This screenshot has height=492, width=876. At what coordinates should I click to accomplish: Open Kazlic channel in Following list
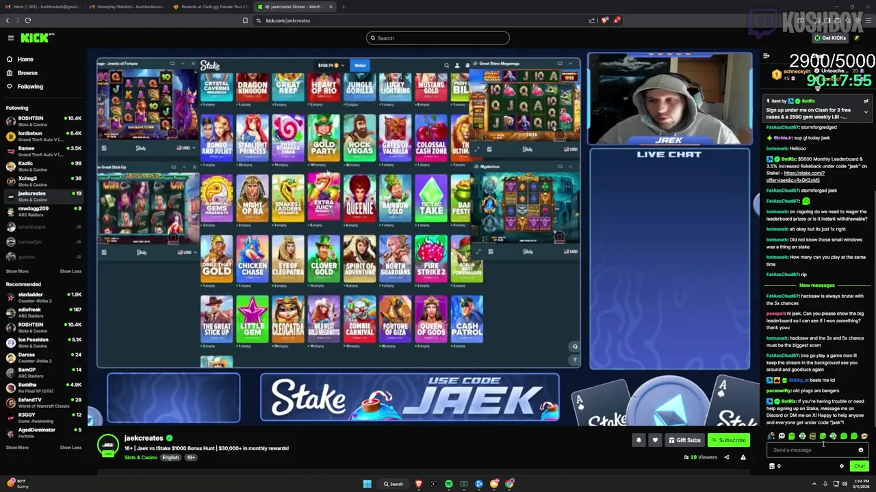coord(44,166)
